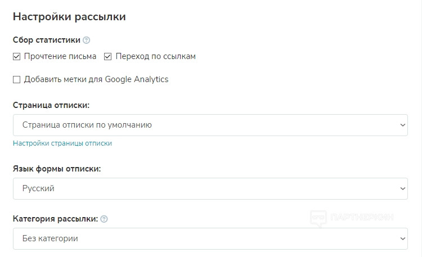Viewport: 422px width, 257px height.
Task: Open the 'Без категории' category dropdown
Action: [210, 238]
